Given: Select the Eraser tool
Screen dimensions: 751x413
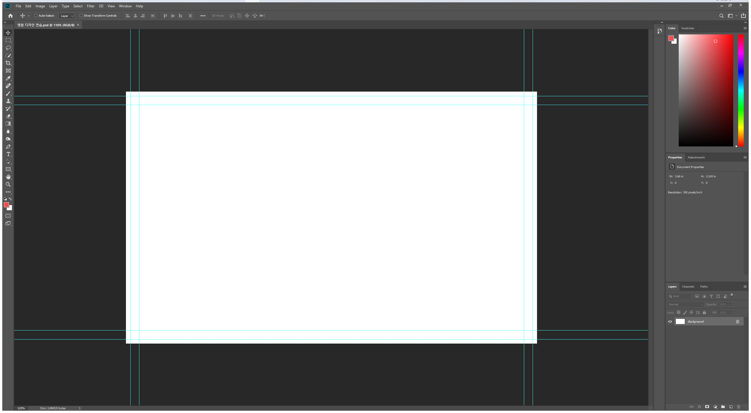Looking at the screenshot, I should pyautogui.click(x=8, y=116).
